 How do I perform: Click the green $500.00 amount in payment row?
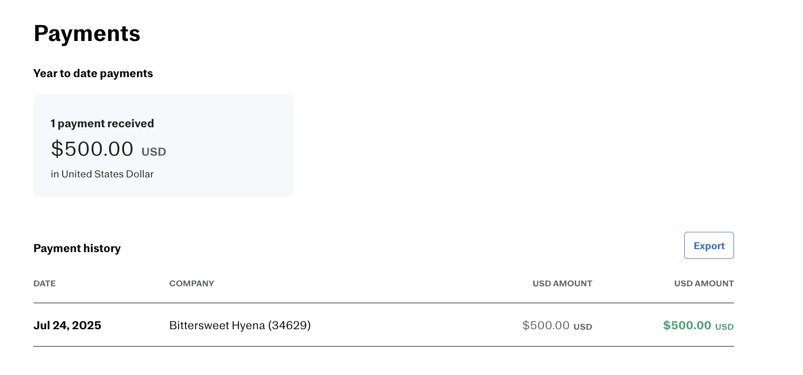(687, 325)
